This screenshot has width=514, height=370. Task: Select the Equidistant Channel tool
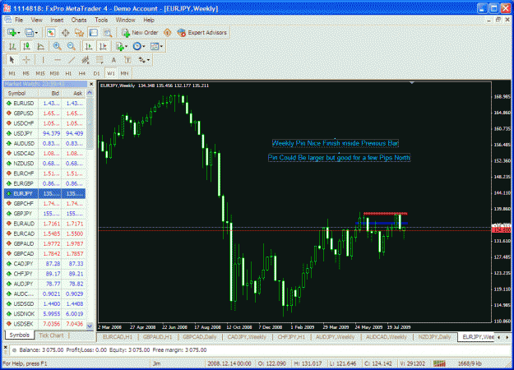tap(86, 60)
